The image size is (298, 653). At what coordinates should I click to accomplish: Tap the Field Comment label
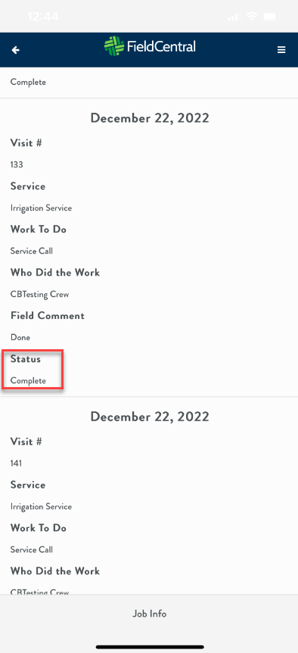tap(48, 316)
